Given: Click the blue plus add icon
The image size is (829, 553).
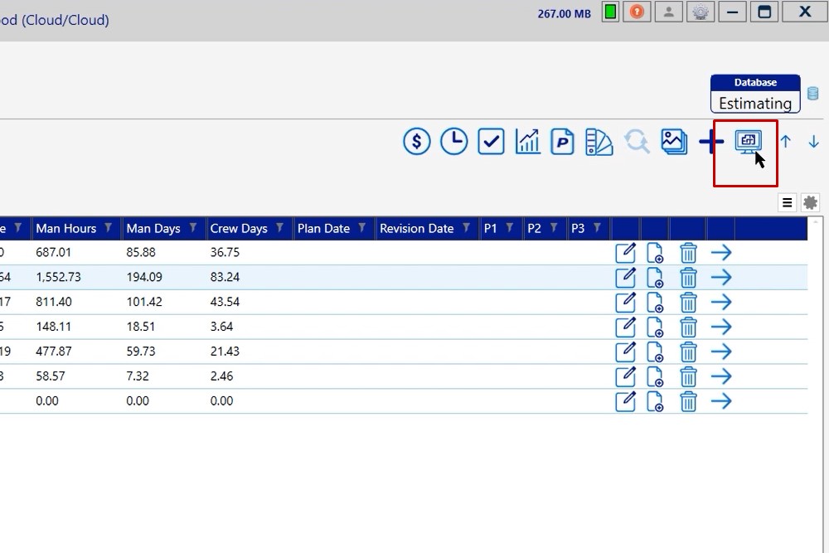Looking at the screenshot, I should [x=710, y=142].
